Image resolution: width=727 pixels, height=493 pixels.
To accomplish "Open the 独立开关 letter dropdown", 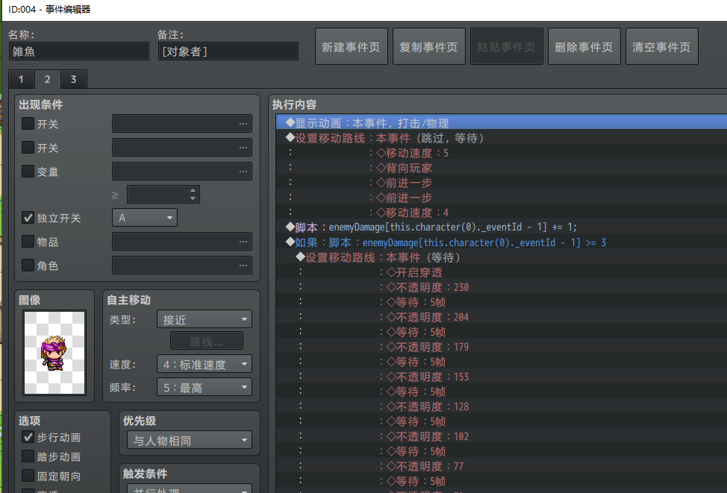I will tap(145, 218).
